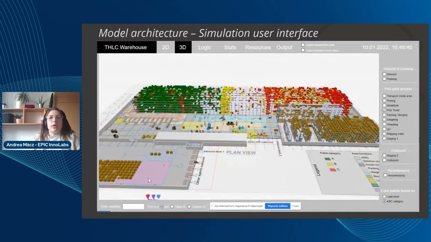Click the red location pin marker icon
This screenshot has width=431, height=242.
148,197
